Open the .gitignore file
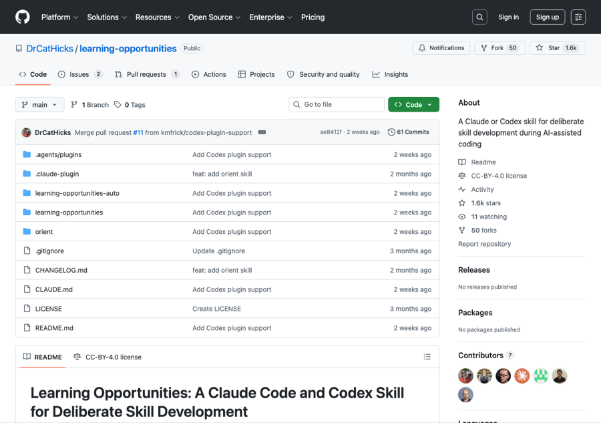The width and height of the screenshot is (601, 423). 49,251
